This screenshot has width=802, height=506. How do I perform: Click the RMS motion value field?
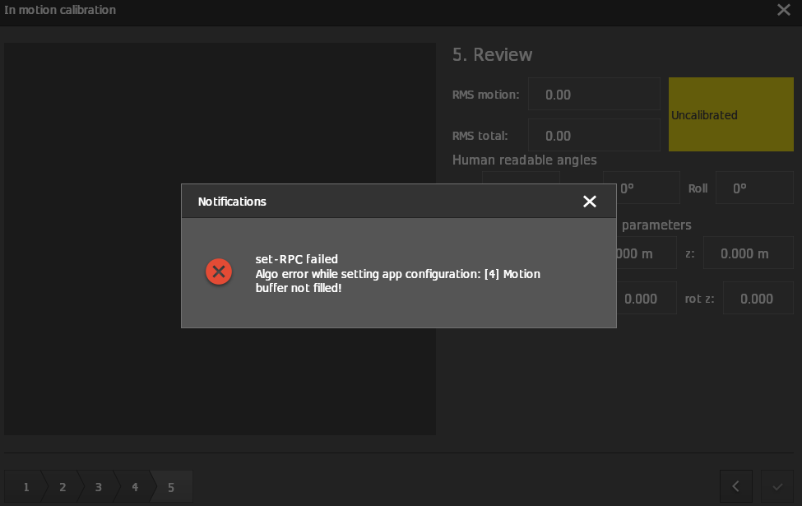(593, 95)
